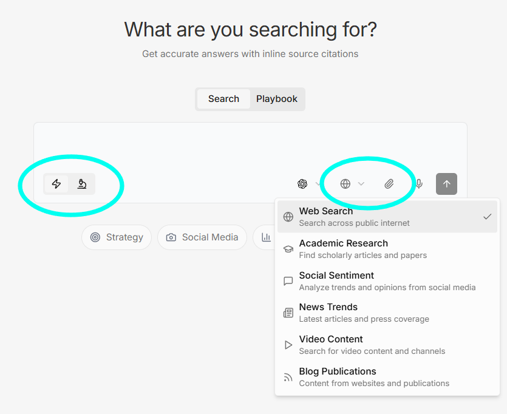Click the Strategy suggestion chip
Image resolution: width=507 pixels, height=414 pixels.
coord(116,237)
